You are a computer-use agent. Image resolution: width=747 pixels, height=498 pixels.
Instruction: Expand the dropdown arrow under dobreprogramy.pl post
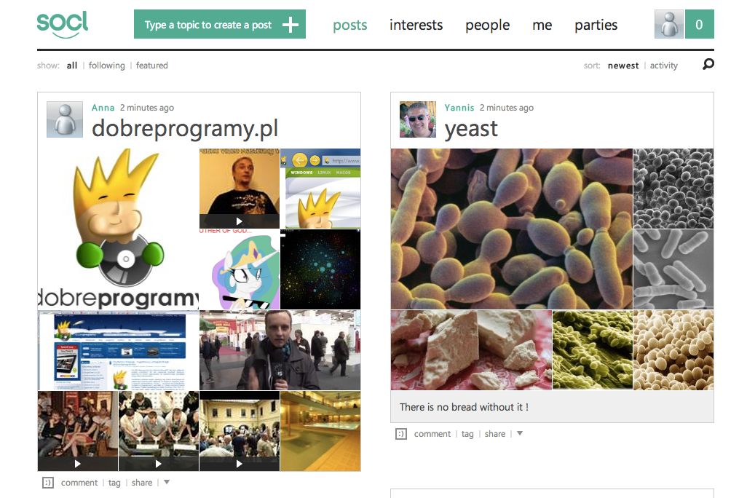click(x=167, y=482)
